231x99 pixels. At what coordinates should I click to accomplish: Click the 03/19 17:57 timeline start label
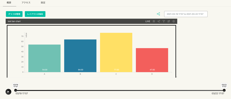(x=22, y=94)
